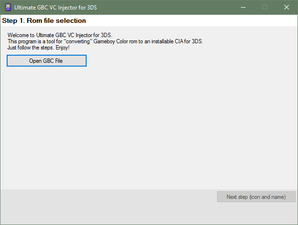Click the empty title bar area left of minimize
This screenshot has height=225, width=298.
(x=167, y=7)
